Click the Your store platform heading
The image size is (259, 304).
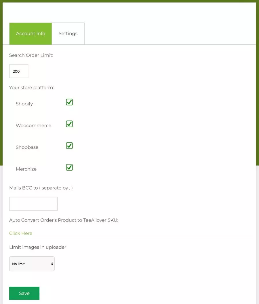tap(32, 88)
